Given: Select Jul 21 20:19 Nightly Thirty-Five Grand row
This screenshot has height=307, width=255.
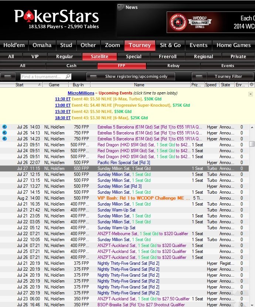Looking at the screenshot, I should (x=124, y=263).
